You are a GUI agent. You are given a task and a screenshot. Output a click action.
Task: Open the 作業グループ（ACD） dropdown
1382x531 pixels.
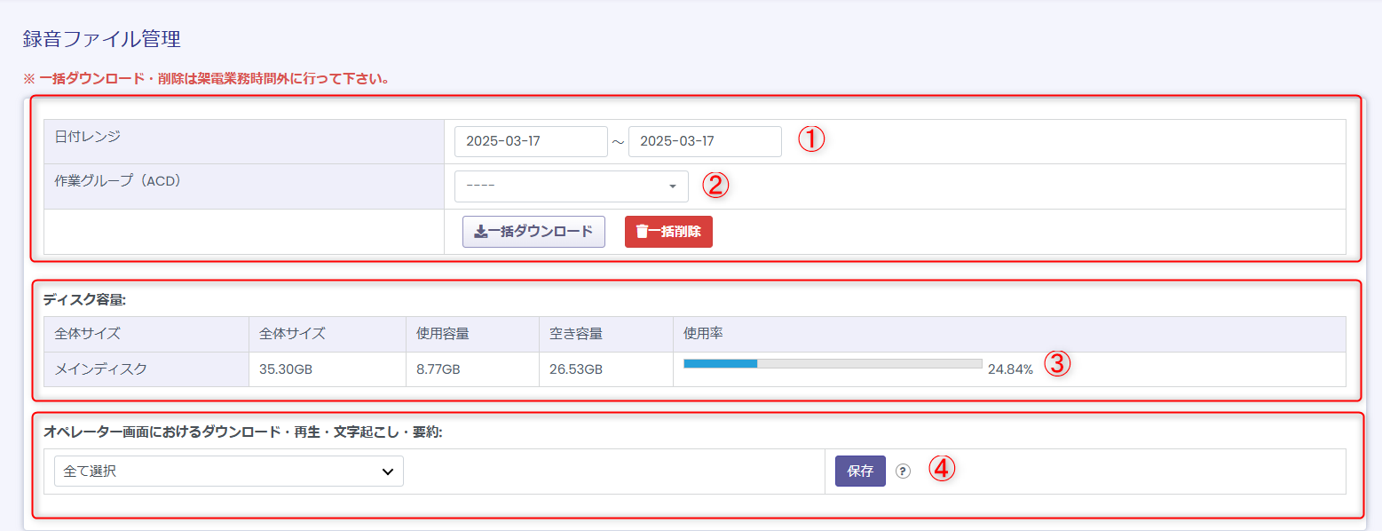tap(571, 186)
